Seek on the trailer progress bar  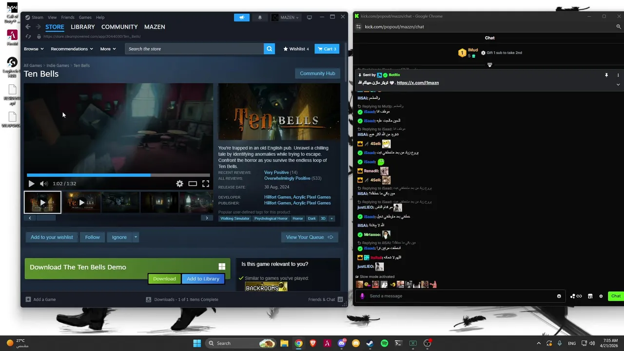(118, 175)
